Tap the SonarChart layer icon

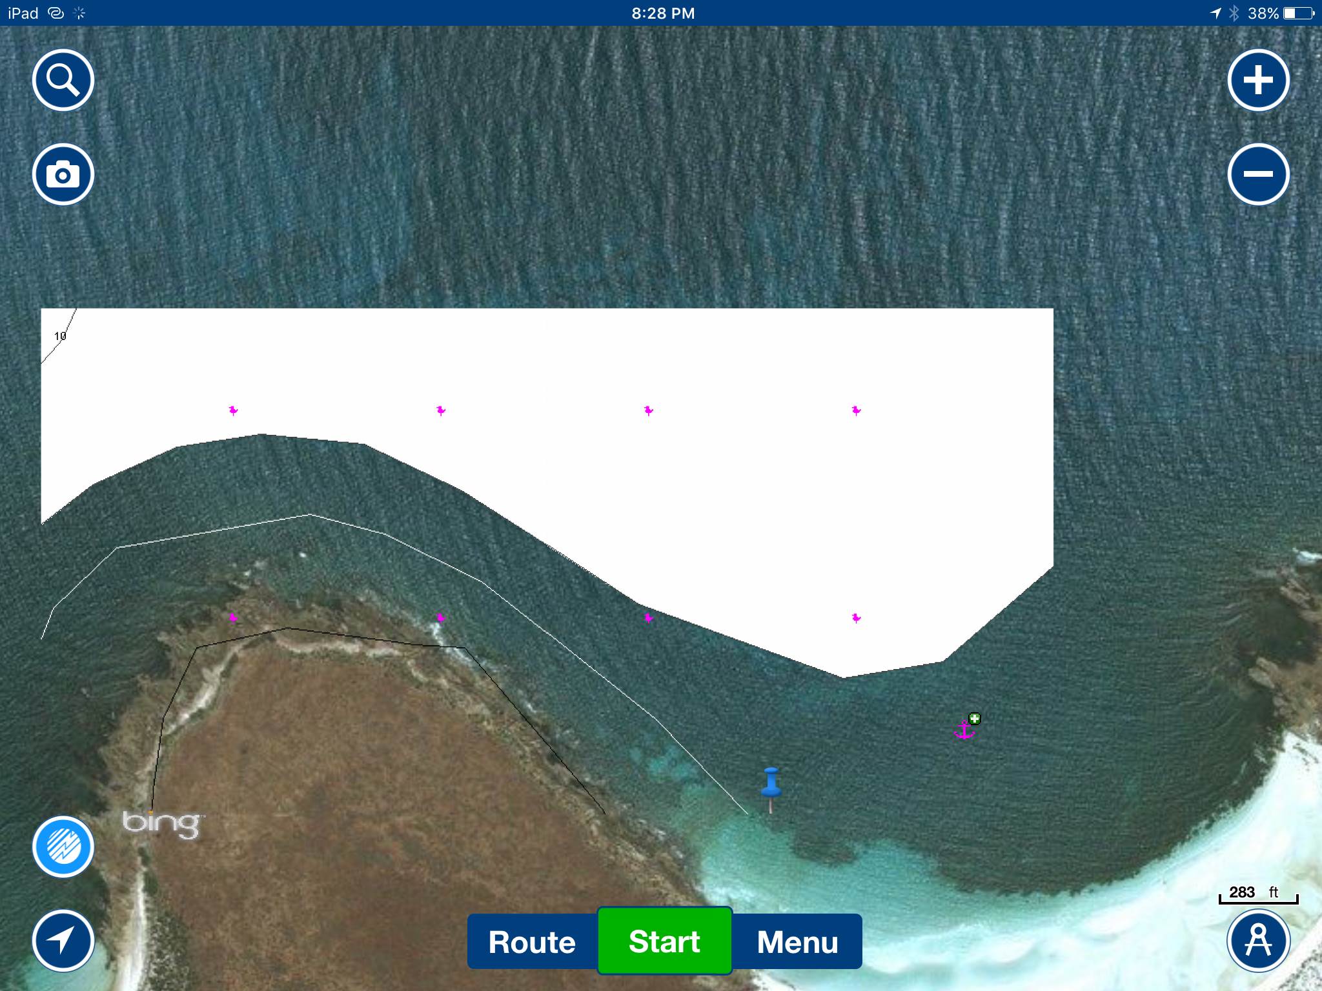pos(63,846)
